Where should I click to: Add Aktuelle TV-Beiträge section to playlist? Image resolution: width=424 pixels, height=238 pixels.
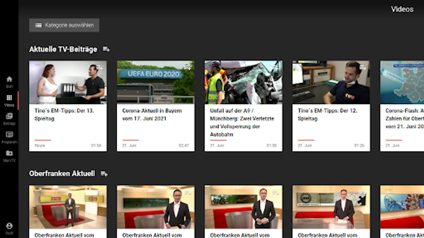pyautogui.click(x=106, y=49)
